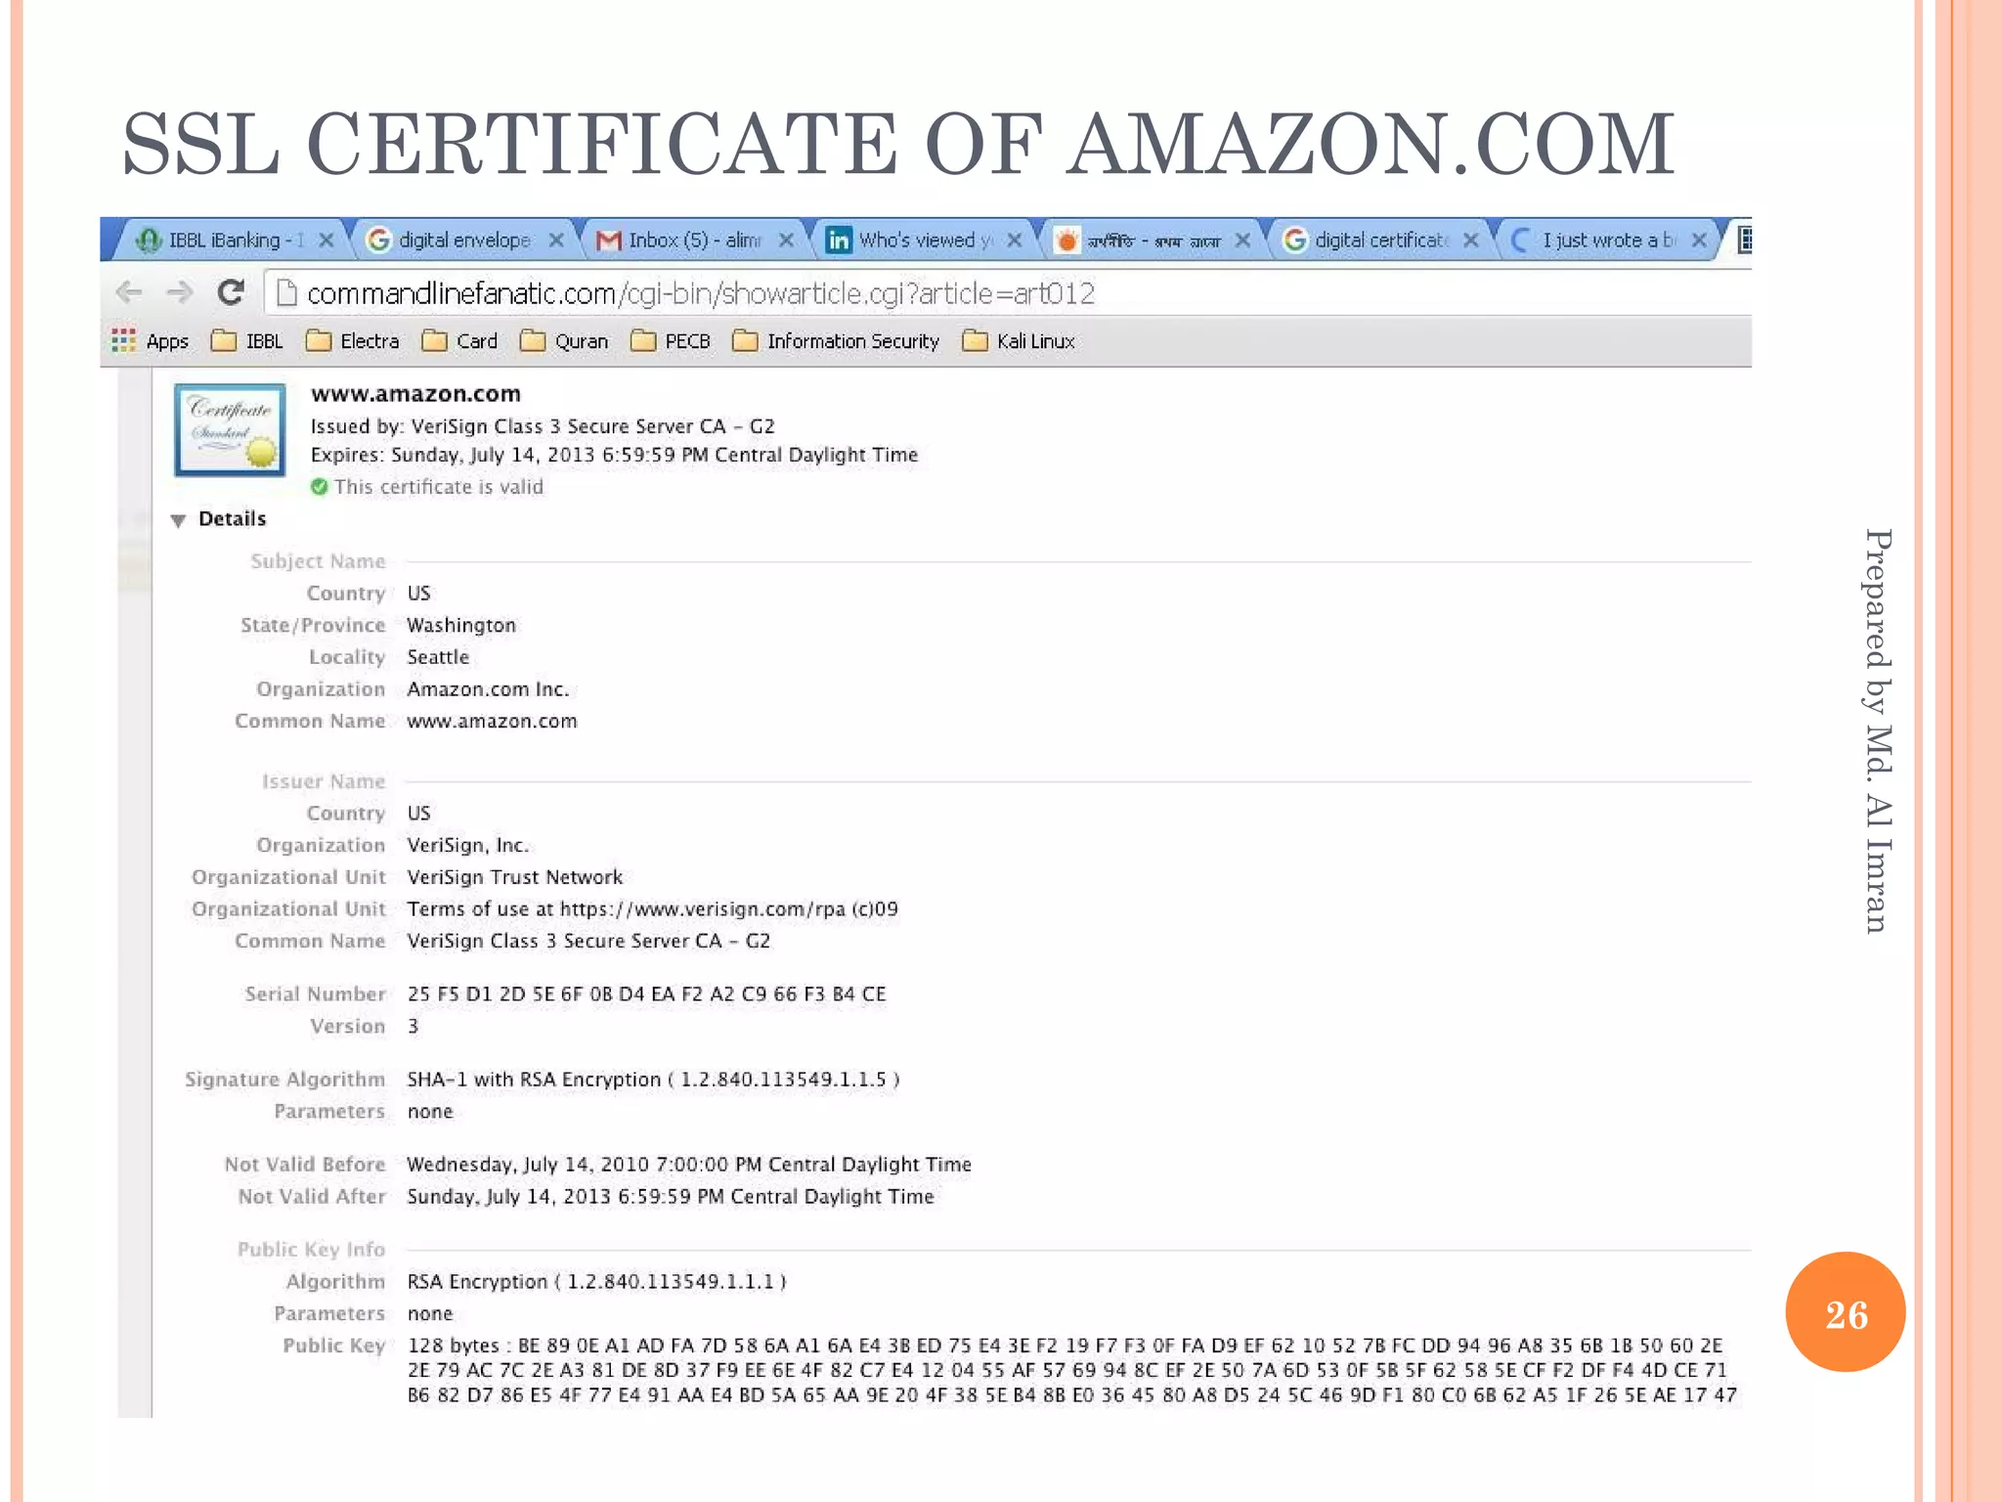Open the PECB bookmark folder
This screenshot has height=1502, width=2002.
tap(671, 341)
